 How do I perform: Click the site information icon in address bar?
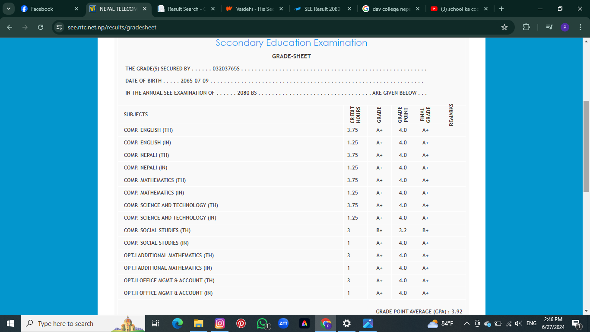[60, 27]
